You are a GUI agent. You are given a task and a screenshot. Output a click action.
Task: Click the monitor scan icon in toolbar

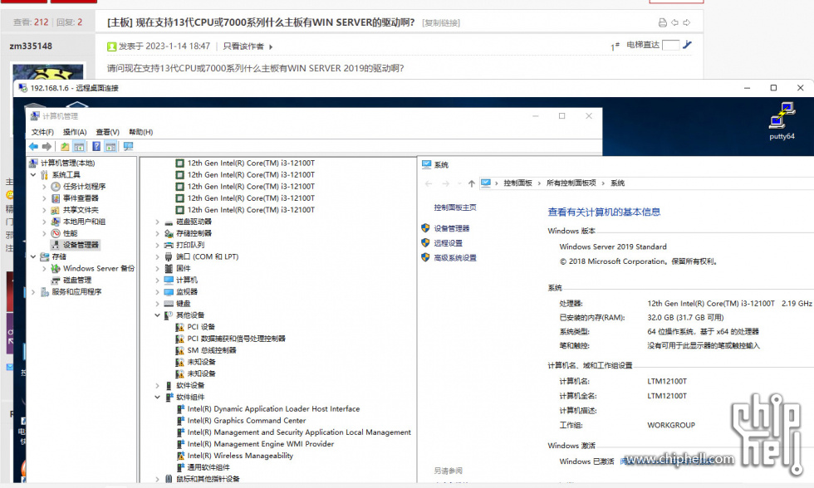click(x=128, y=147)
